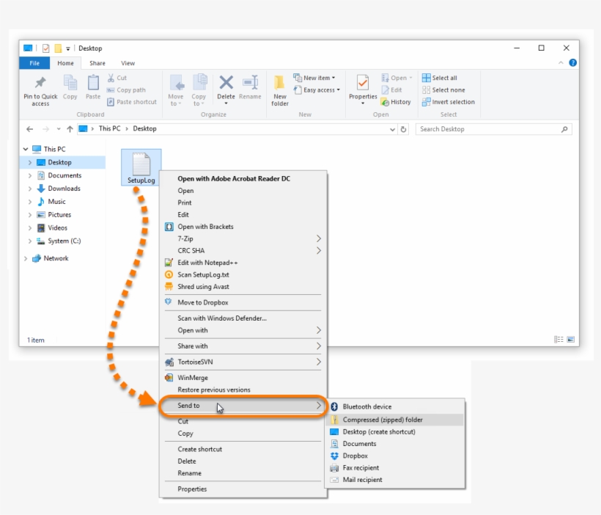The image size is (601, 515).
Task: Select Pictures in navigation pane
Action: coord(59,214)
